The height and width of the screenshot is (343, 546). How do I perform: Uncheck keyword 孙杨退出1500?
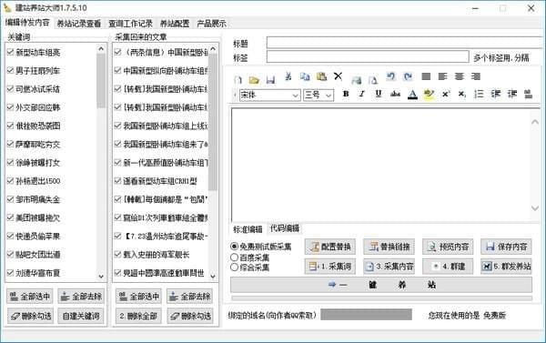coord(10,181)
